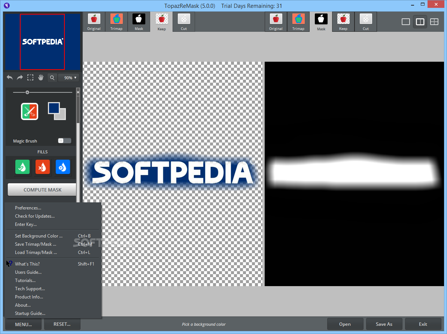Screen dimensions: 447x334
Task: Choose Check for Updates... menu item
Action: click(x=53, y=216)
